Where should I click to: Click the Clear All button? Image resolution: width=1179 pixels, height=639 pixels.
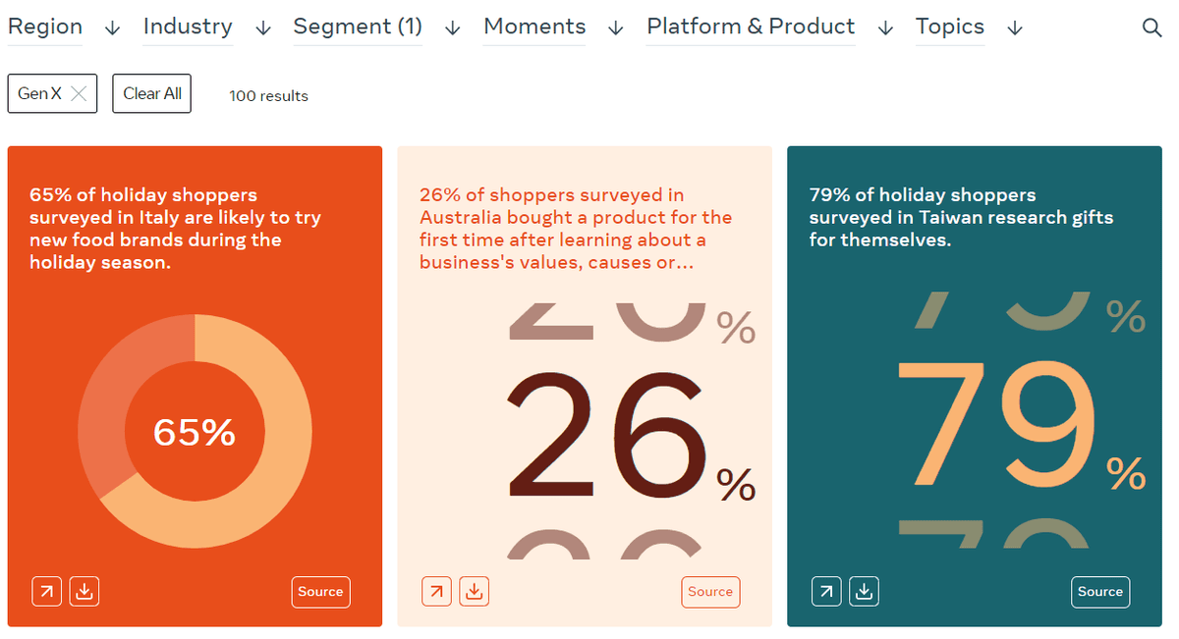click(x=151, y=93)
